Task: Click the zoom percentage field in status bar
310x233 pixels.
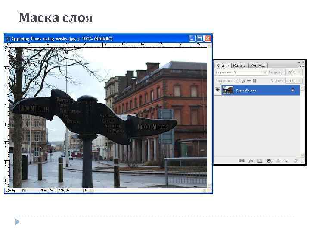Action: click(x=10, y=191)
